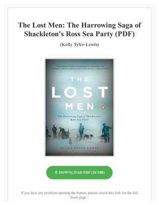The image size is (159, 205).
Task: Click the penguin bird in the cover photo
Action: coord(70,142)
